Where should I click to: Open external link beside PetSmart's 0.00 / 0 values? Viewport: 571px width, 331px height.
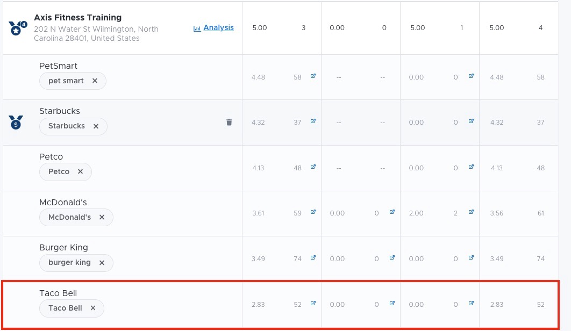[x=471, y=76]
